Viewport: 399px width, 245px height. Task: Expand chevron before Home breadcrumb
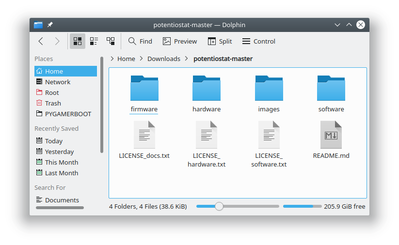pos(112,59)
